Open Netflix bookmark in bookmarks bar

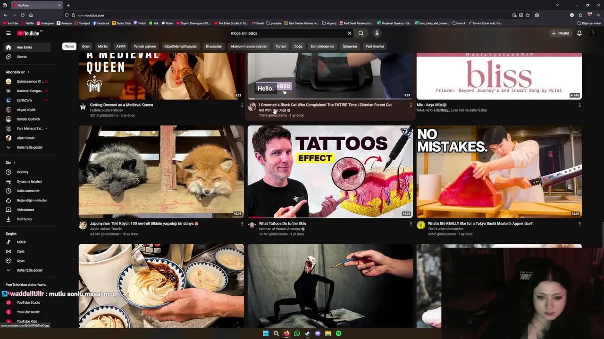click(x=27, y=23)
